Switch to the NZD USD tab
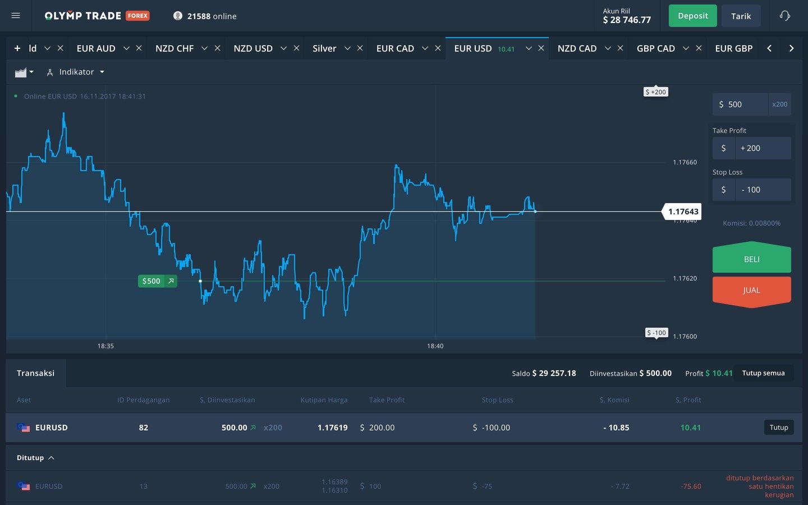This screenshot has width=808, height=505. click(x=252, y=48)
